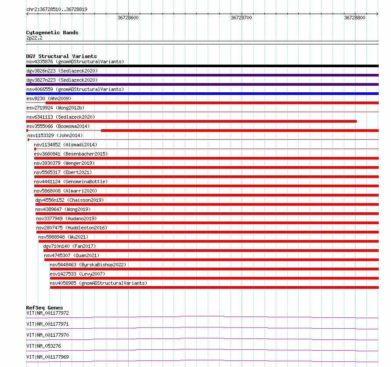The image size is (391, 367).
Task: Select the 2p22.2 cytogenetic band label
Action: [34, 38]
